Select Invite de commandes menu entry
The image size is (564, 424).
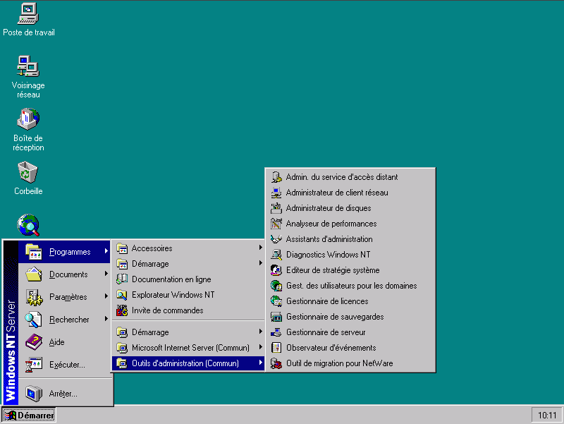[x=167, y=310]
